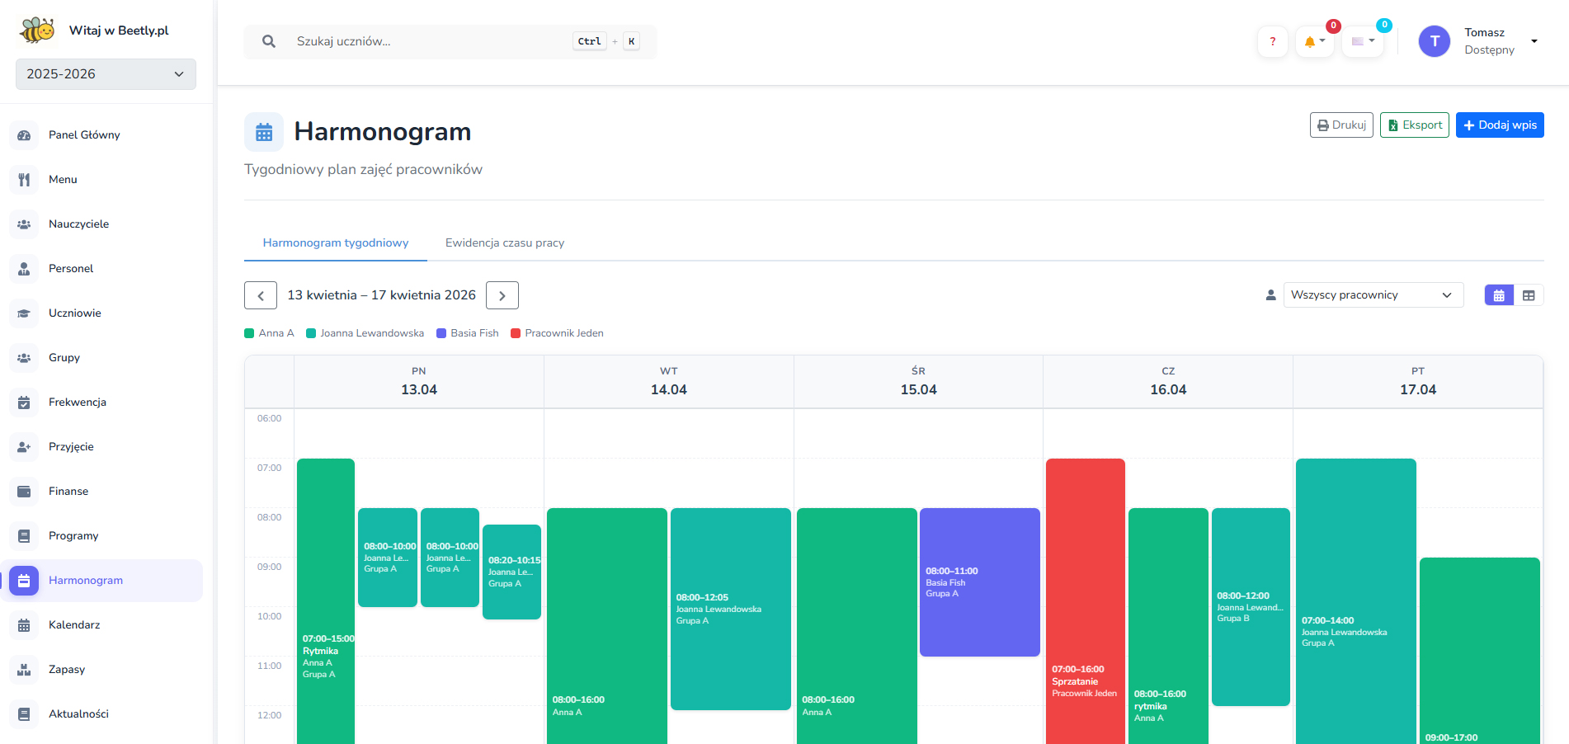Switch to table grid view toggle

(x=1529, y=295)
